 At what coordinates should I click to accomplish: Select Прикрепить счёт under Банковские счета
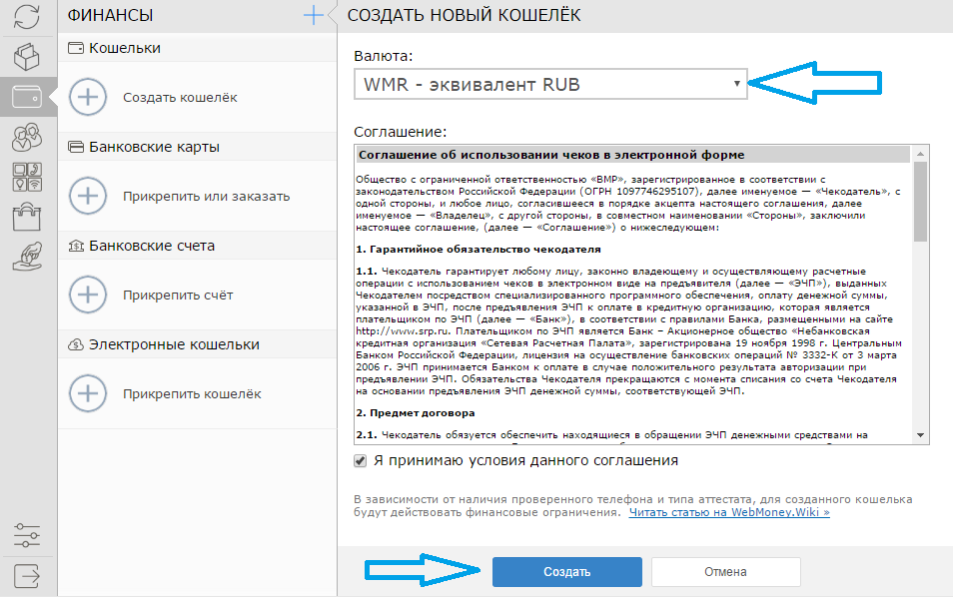click(x=177, y=295)
